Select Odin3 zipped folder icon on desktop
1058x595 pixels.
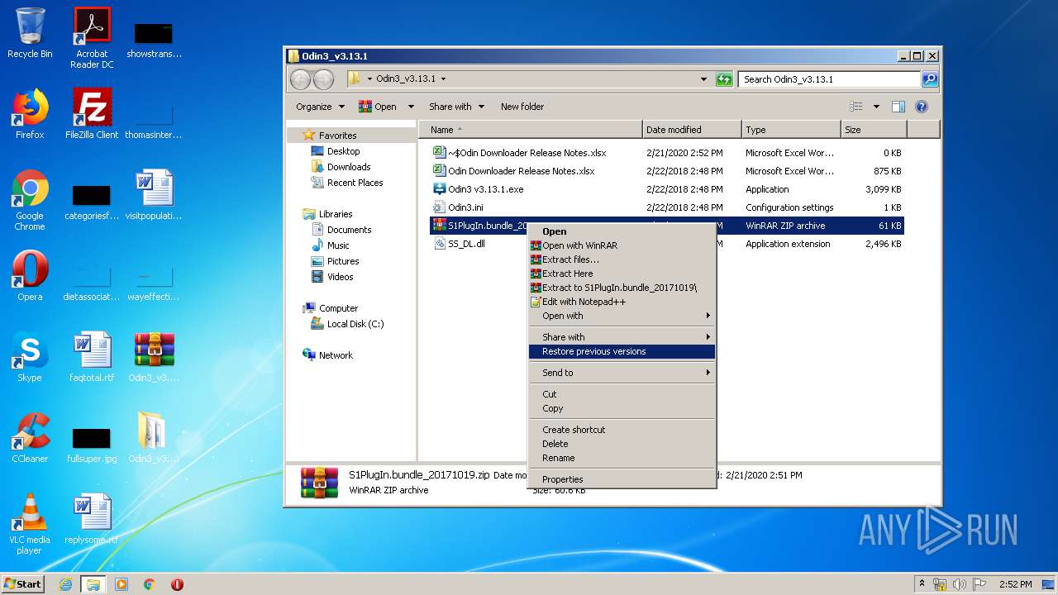tap(154, 438)
